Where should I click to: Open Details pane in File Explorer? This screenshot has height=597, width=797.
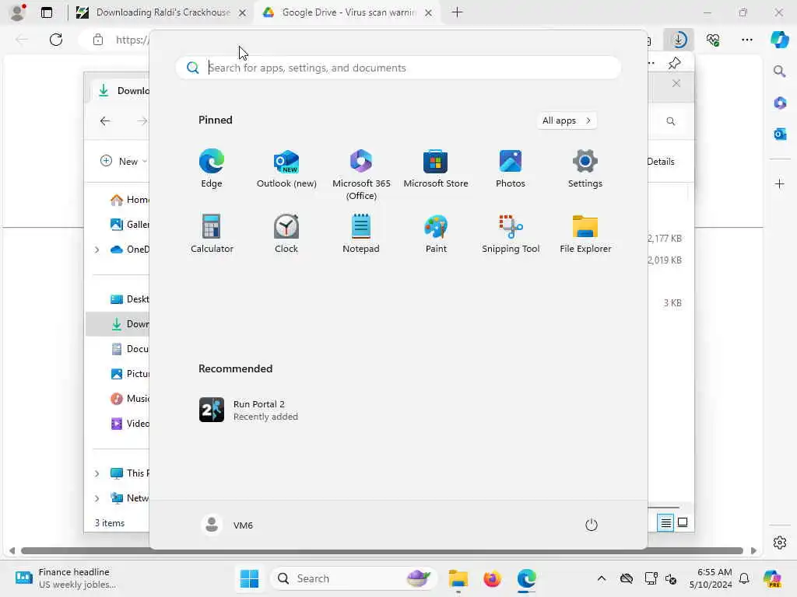click(x=661, y=162)
